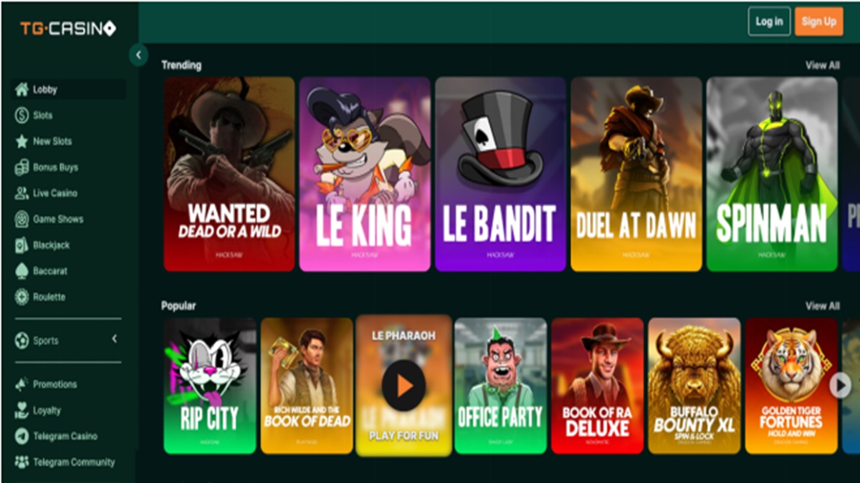Open View All for Trending
Image resolution: width=860 pixels, height=483 pixels.
tap(822, 65)
